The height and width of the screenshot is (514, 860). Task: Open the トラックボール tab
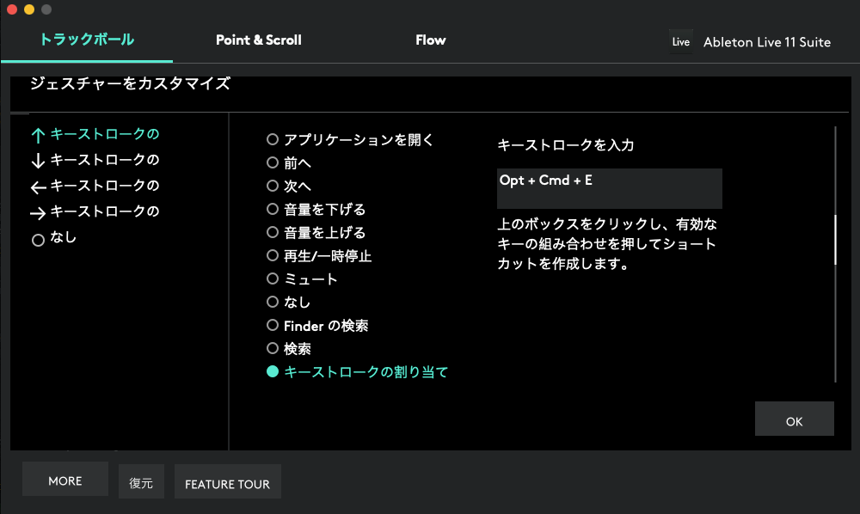[87, 40]
